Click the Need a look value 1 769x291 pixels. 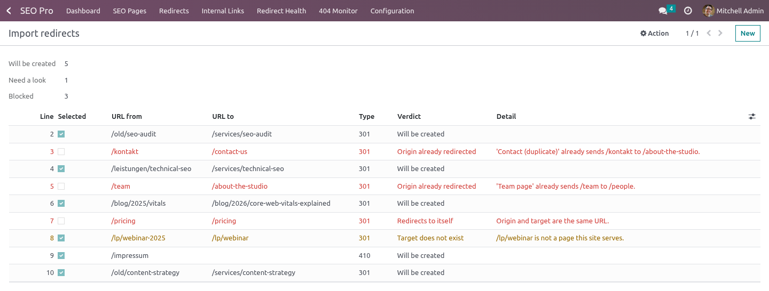(66, 80)
